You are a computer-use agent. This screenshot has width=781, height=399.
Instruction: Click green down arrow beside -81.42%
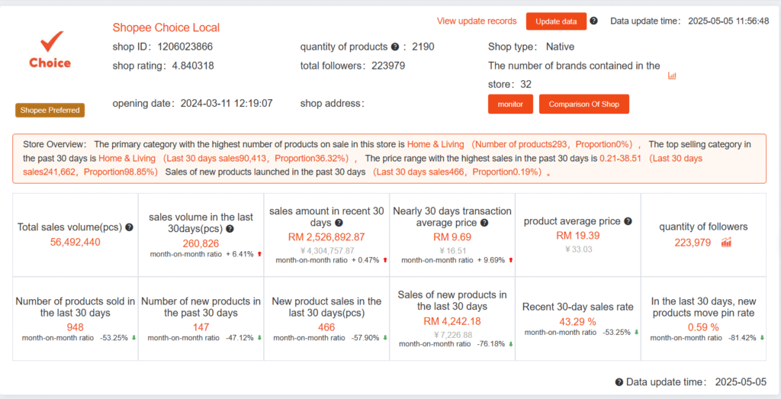tap(762, 338)
